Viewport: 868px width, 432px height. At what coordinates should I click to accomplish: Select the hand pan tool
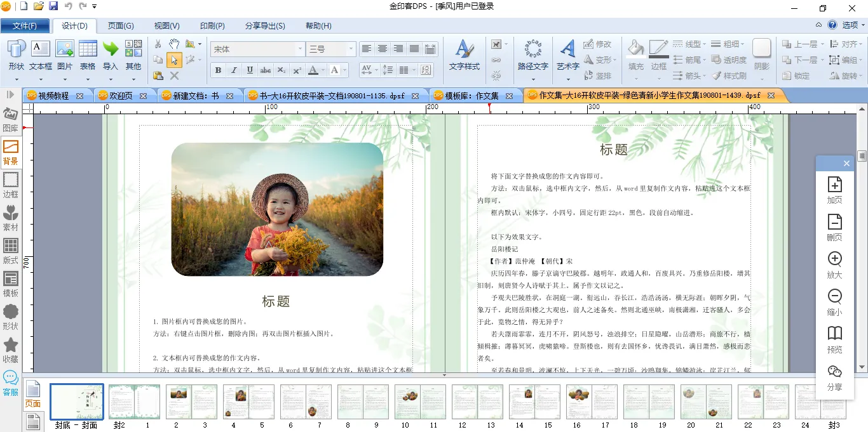pos(174,44)
